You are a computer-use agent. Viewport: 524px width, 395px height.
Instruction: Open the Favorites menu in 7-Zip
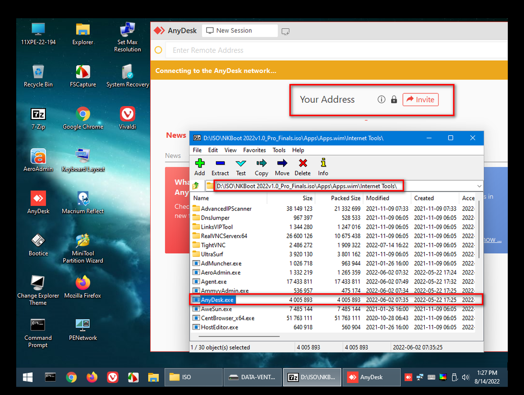pyautogui.click(x=254, y=150)
